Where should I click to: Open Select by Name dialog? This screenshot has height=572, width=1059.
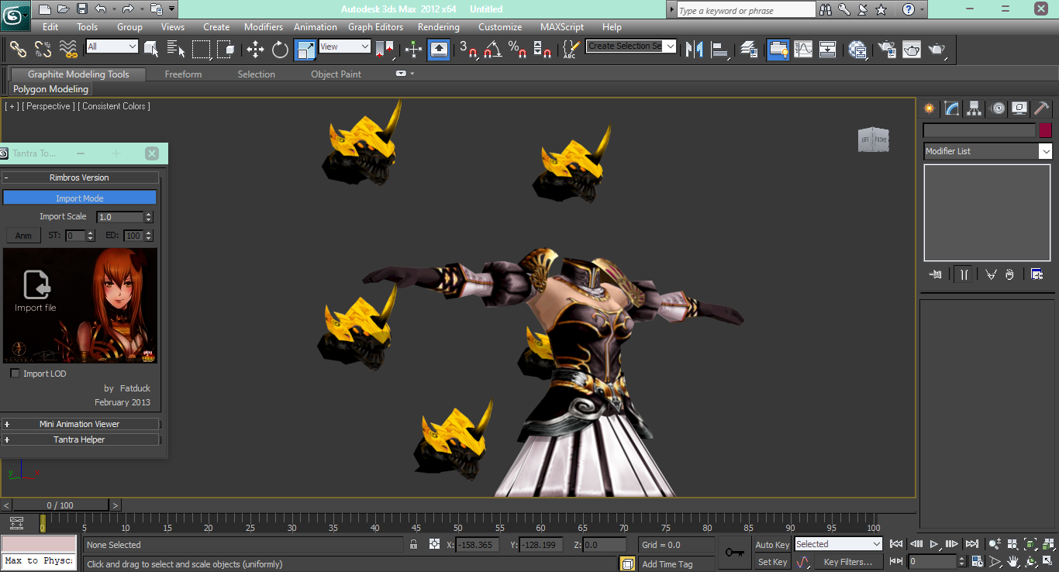coord(176,49)
